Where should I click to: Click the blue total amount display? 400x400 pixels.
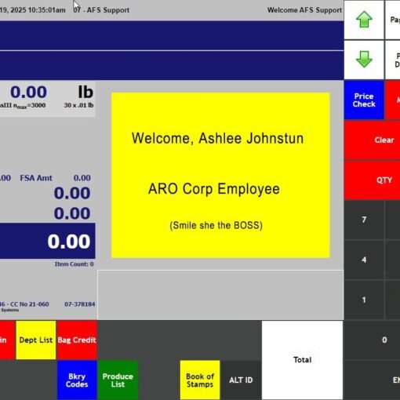click(x=47, y=241)
